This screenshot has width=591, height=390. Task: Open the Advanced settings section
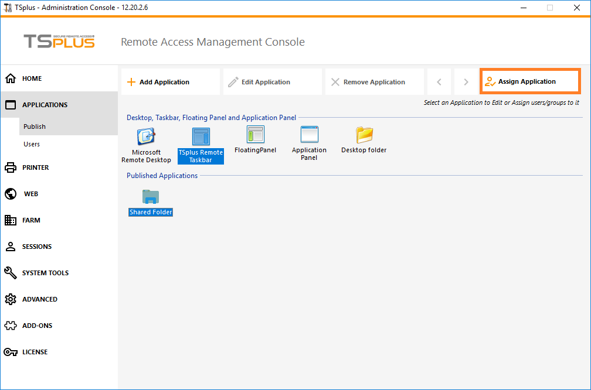coord(39,299)
